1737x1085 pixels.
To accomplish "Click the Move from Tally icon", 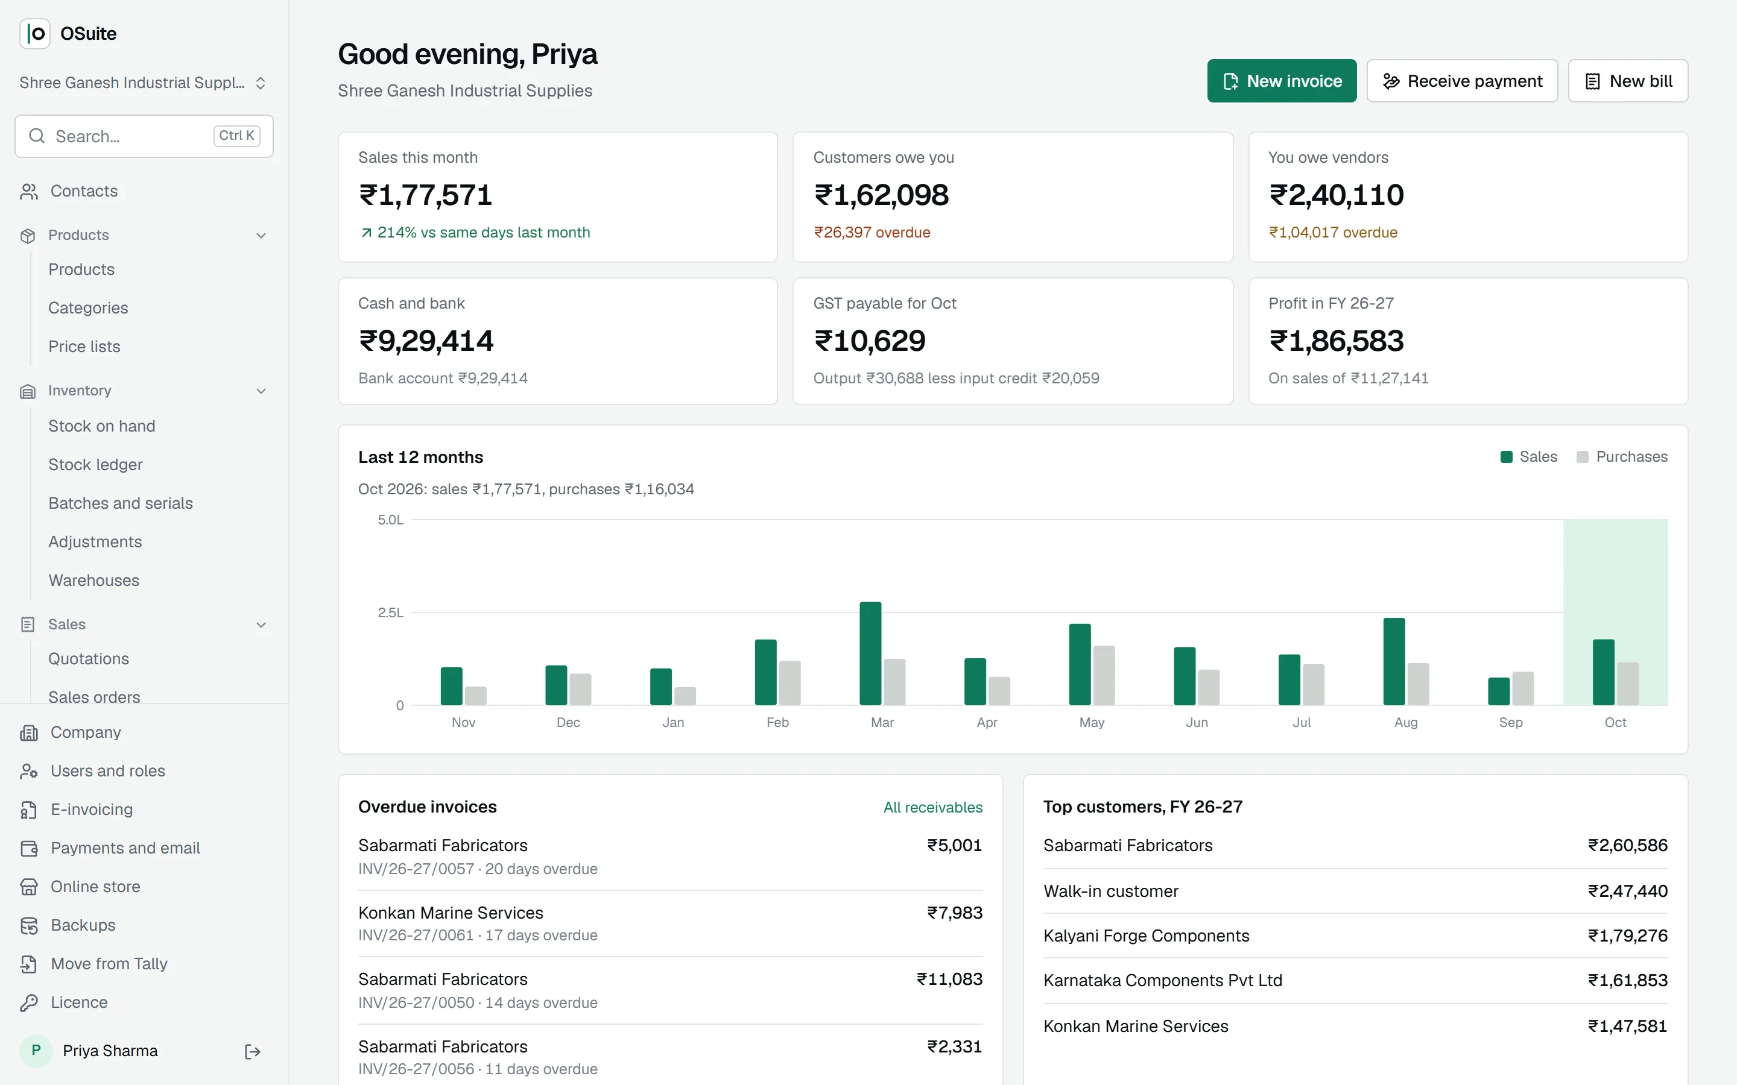I will (x=29, y=964).
